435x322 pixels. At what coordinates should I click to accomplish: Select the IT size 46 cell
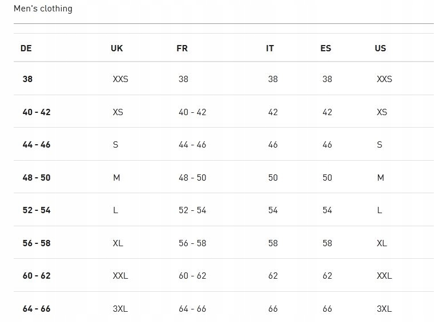(x=273, y=145)
